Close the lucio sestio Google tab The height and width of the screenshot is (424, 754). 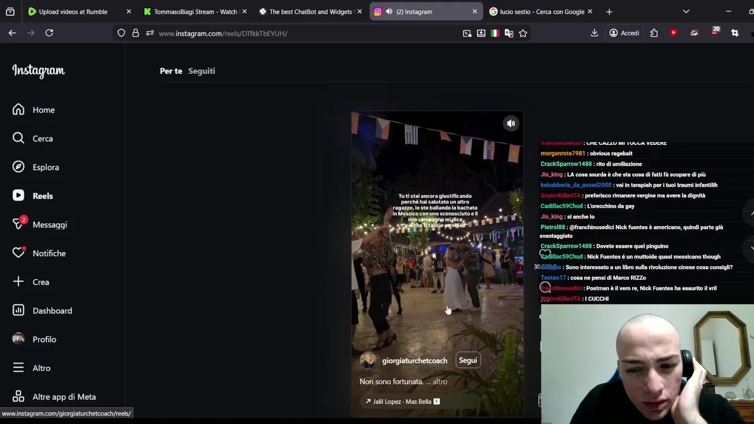[590, 12]
